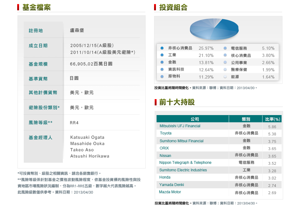Click the 基金檔案 section heading
Image resolution: width=300 pixels, height=212 pixels.
click(37, 7)
